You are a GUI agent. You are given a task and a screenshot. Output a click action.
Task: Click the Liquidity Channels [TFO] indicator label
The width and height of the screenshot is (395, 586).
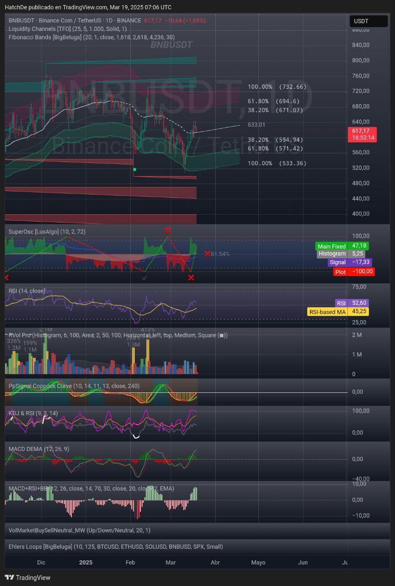pos(68,29)
